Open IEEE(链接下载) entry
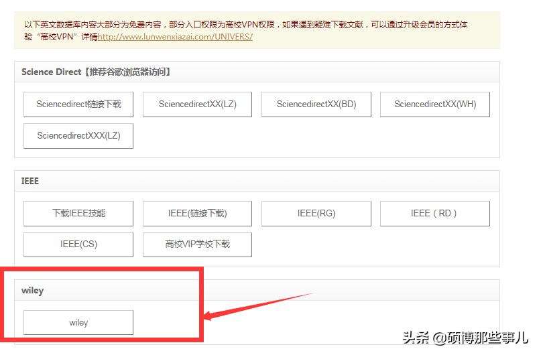Image resolution: width=539 pixels, height=355 pixels. pos(197,214)
